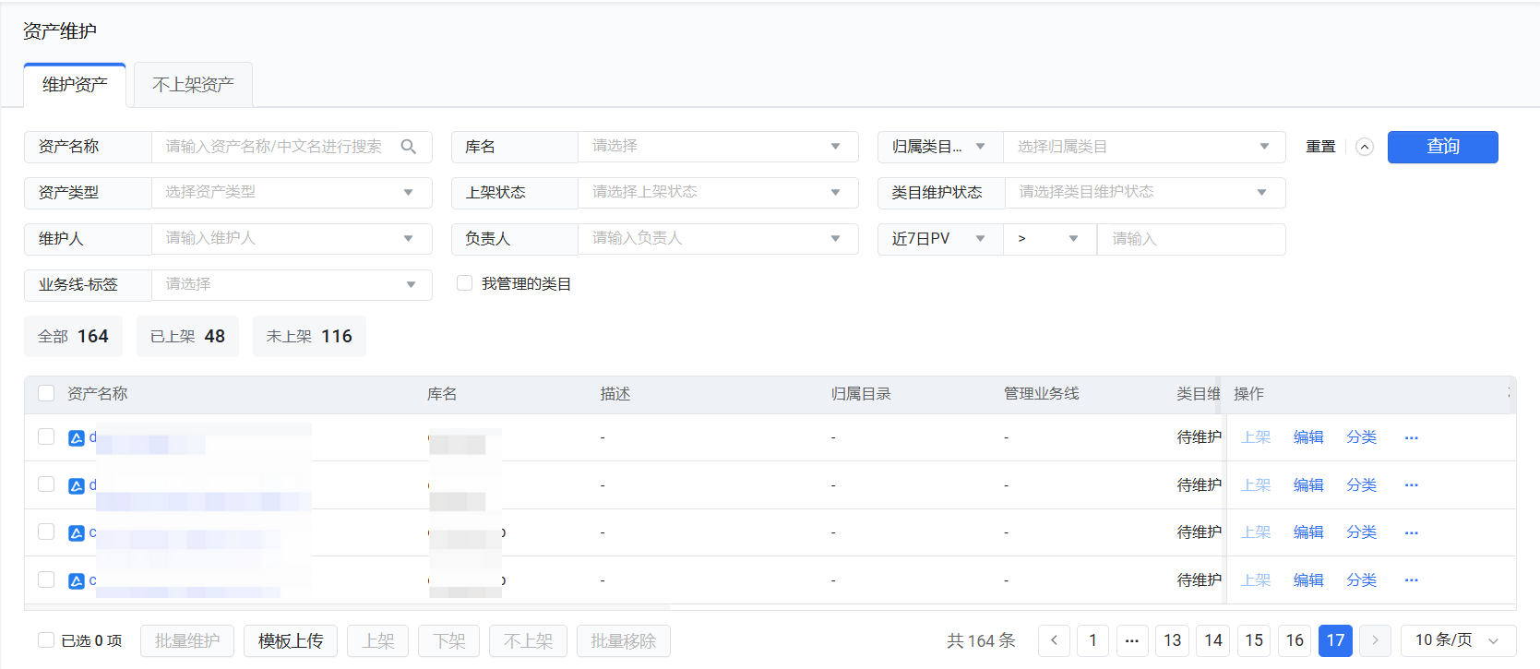Click the asset type icon in the first table row
Viewport: 1540px width, 669px height.
coord(77,437)
